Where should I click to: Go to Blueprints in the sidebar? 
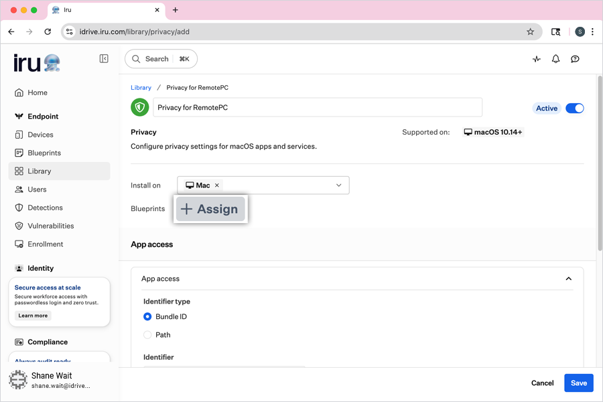(x=44, y=153)
